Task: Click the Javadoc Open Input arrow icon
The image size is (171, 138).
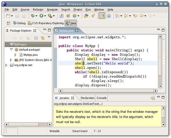Action: (152, 98)
